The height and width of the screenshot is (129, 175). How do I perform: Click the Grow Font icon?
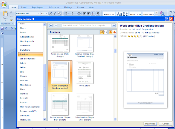click(x=51, y=14)
